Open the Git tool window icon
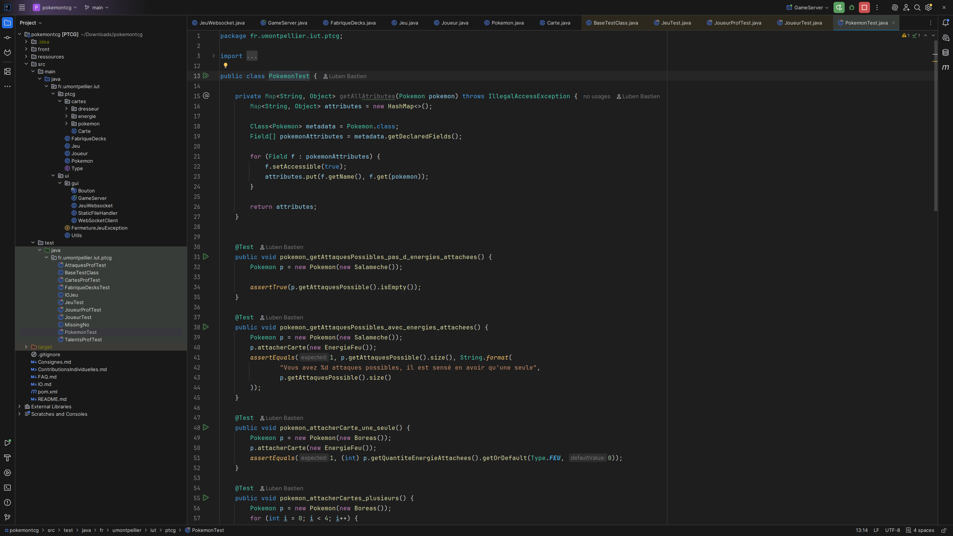This screenshot has height=536, width=953. [7, 517]
